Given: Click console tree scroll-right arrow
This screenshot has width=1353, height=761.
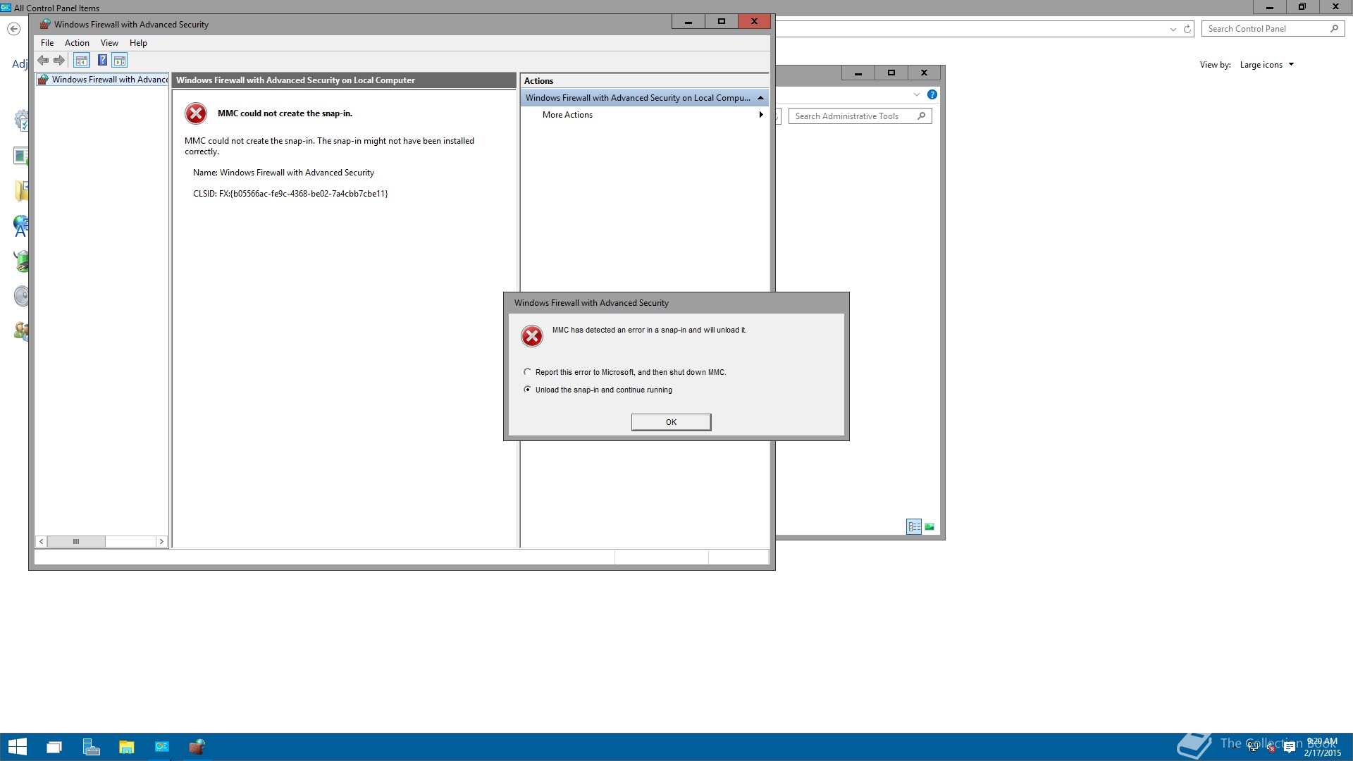Looking at the screenshot, I should [161, 541].
